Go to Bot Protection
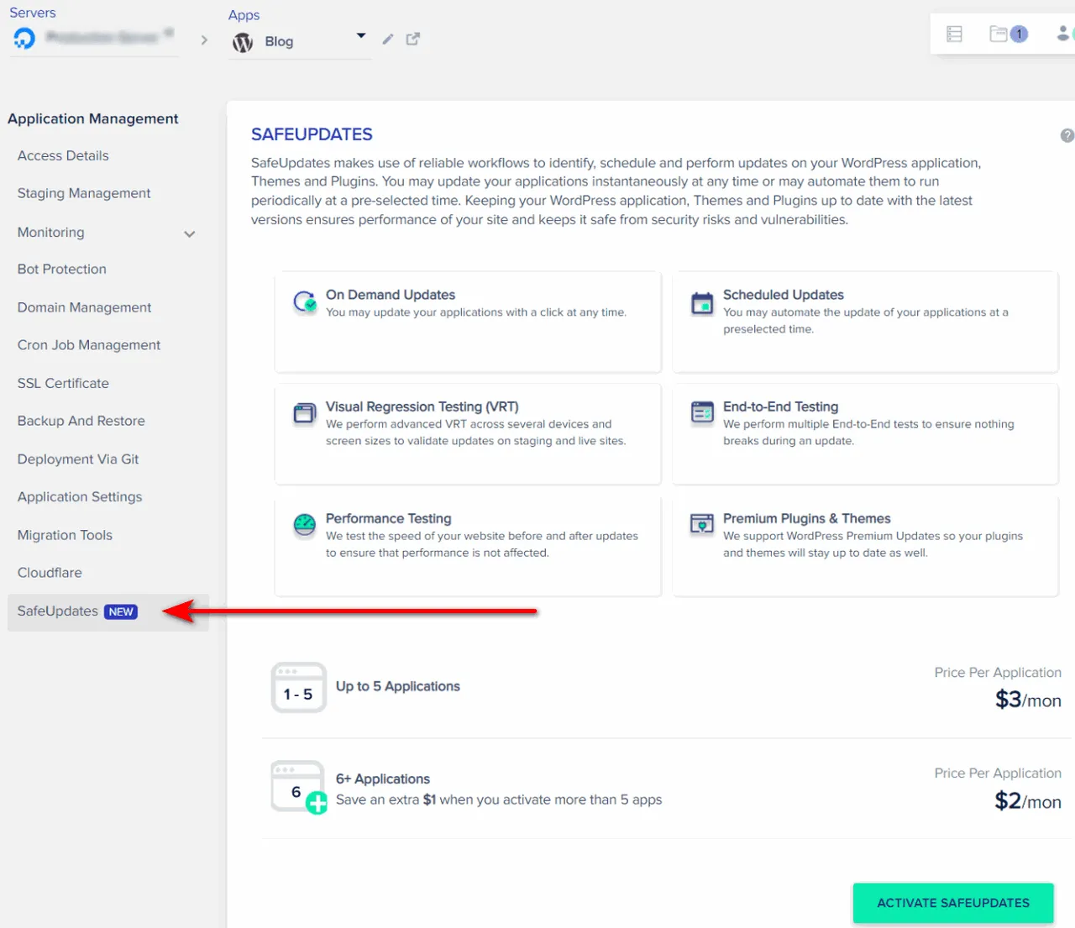This screenshot has width=1075, height=928. [x=62, y=269]
